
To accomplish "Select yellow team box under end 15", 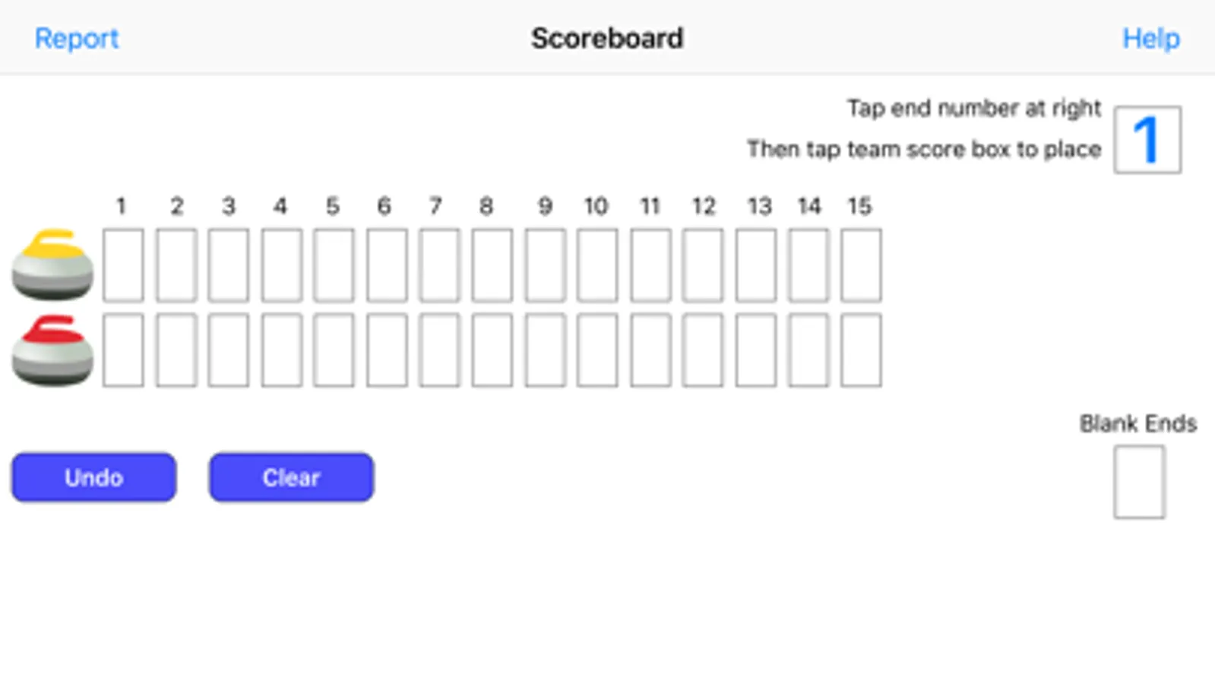I will tap(861, 265).
